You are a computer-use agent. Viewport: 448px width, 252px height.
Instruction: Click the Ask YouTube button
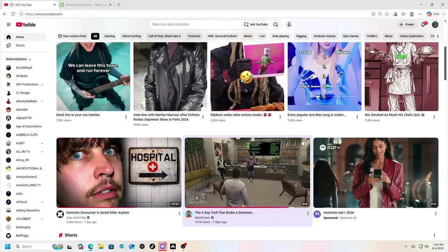click(256, 24)
